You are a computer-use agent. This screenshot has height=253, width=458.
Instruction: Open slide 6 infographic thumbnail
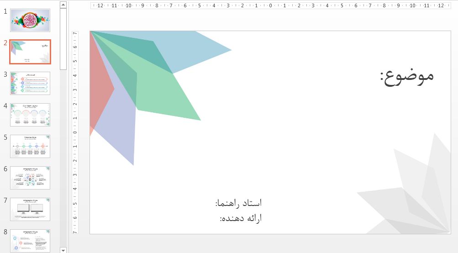click(x=30, y=178)
